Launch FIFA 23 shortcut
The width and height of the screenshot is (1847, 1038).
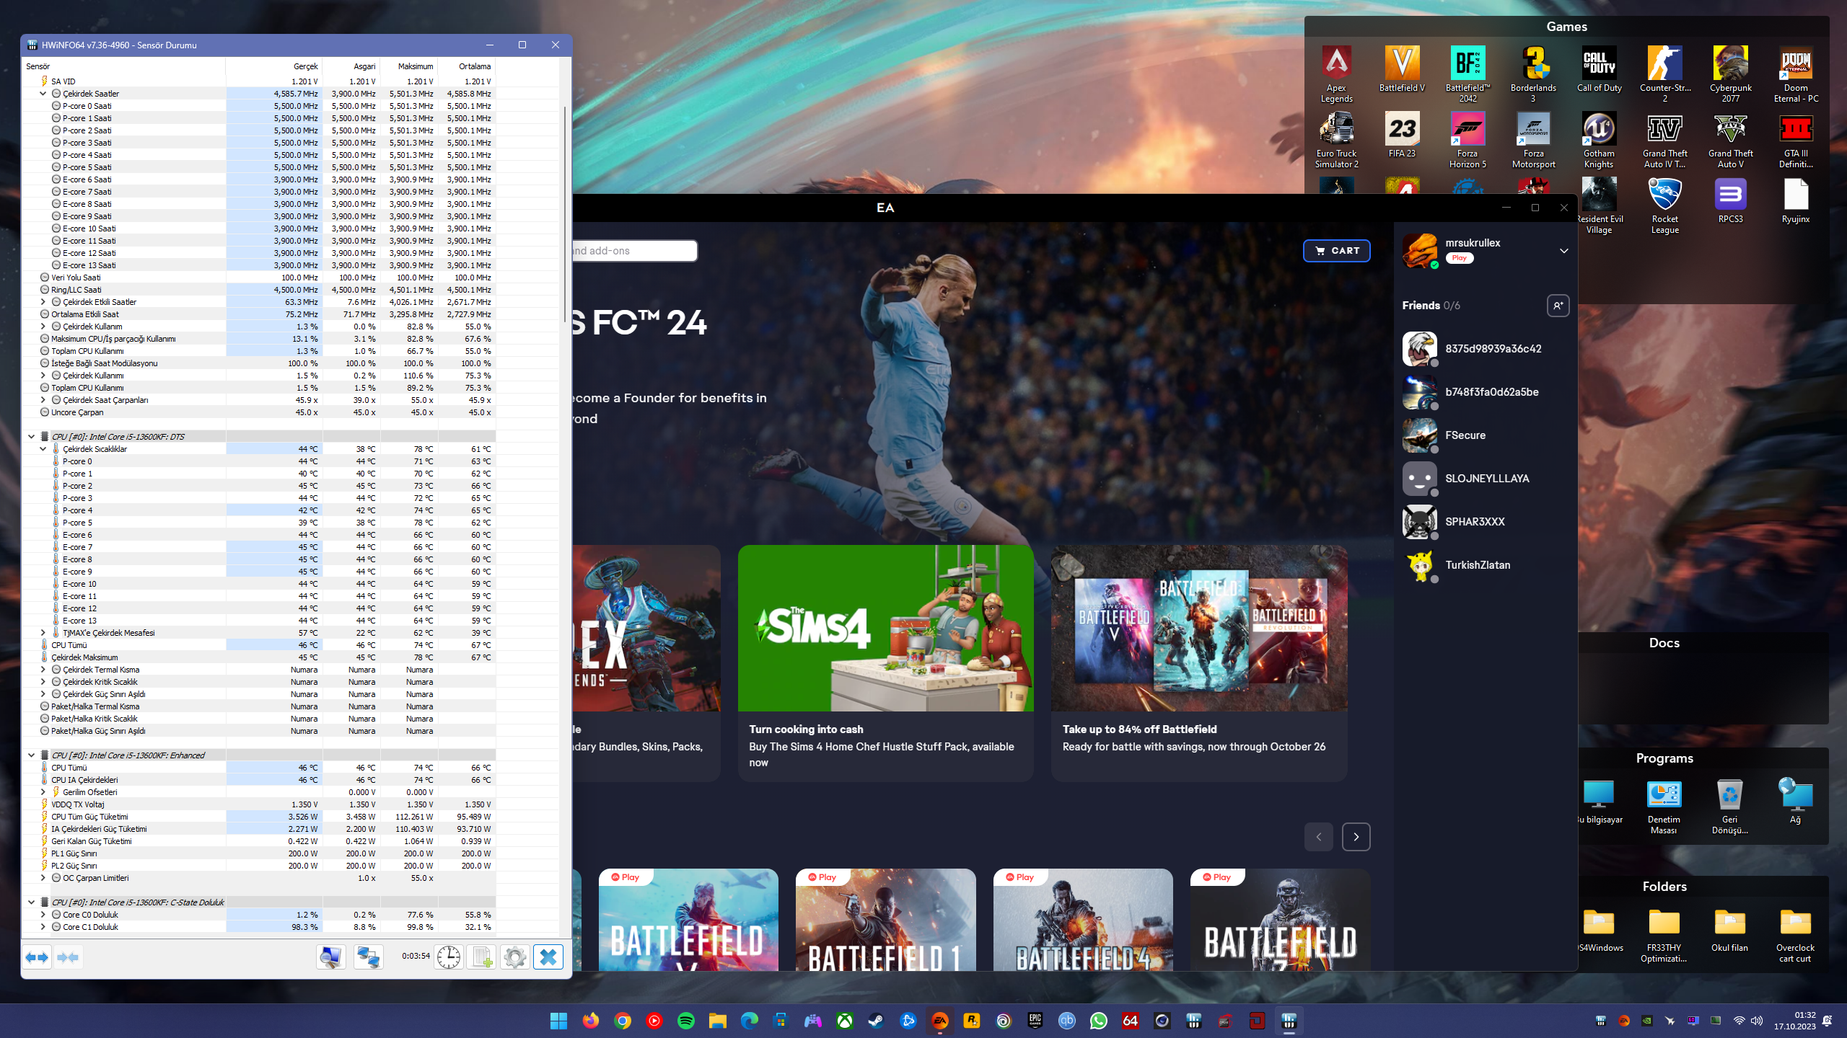[1402, 135]
